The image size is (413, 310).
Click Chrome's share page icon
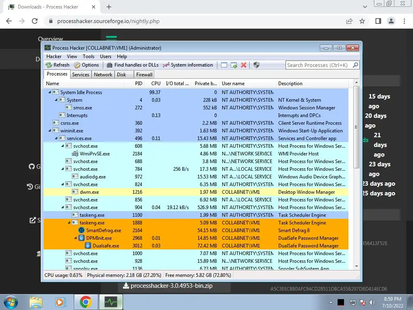[349, 21]
